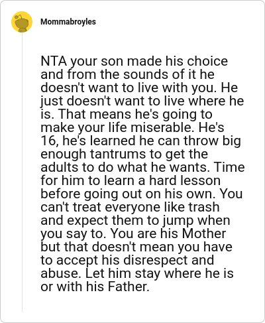The image size is (265, 323).
Task: Click the line starting with '16, he's learned'
Action: (140, 141)
